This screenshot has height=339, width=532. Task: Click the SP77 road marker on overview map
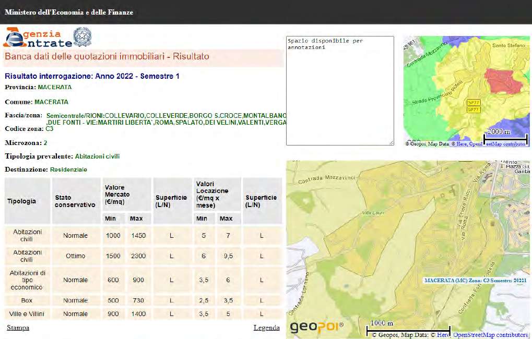473,103
